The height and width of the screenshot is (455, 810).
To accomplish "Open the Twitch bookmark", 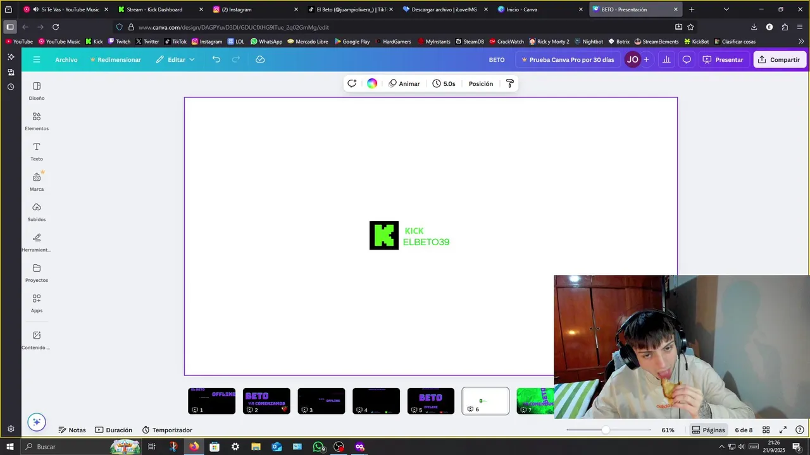I will point(119,42).
